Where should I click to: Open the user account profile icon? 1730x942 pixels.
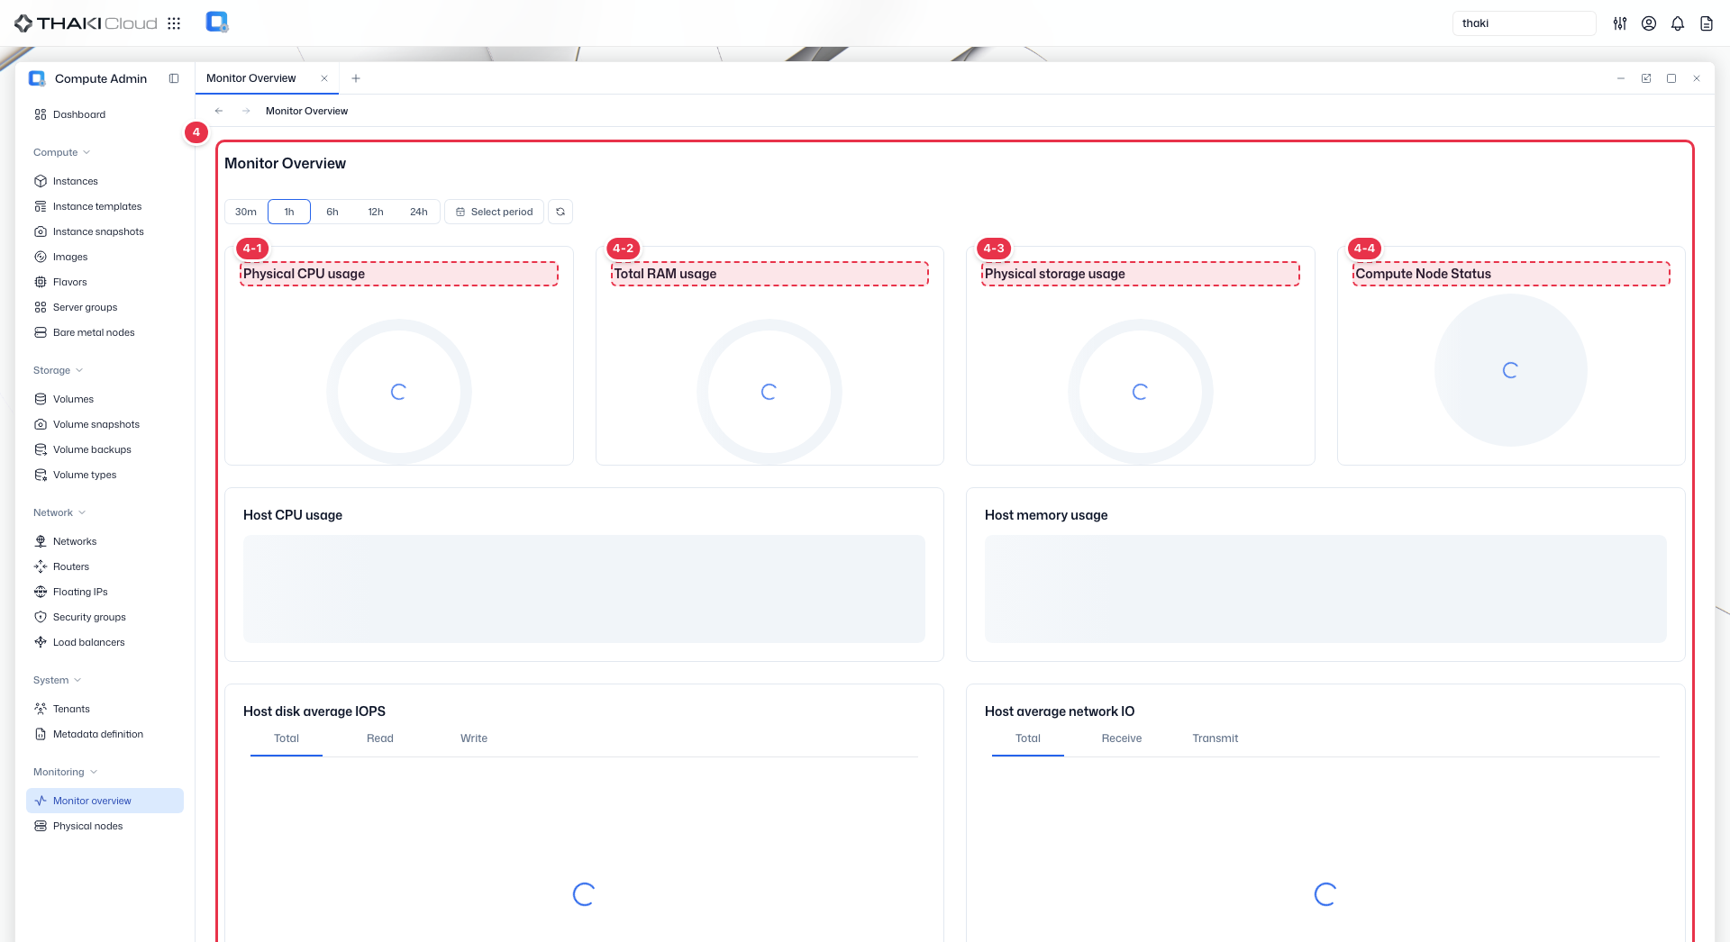1649,23
